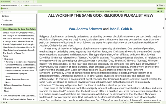Click the small circle icon beside author names
The width and height of the screenshot is (166, 104).
click(163, 28)
